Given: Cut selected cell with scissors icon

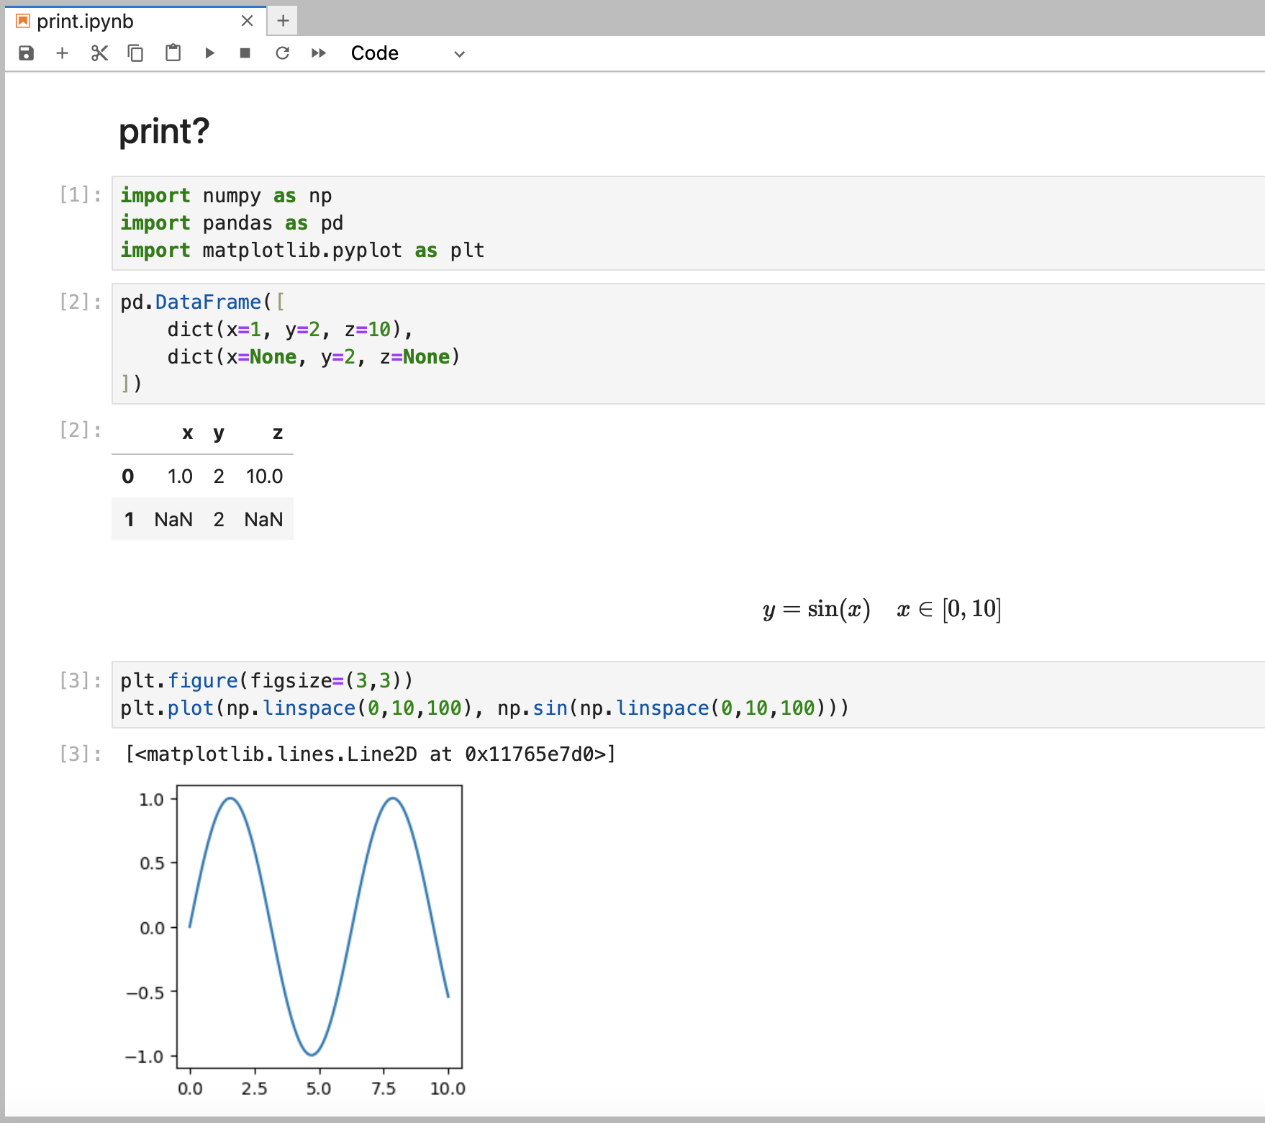Looking at the screenshot, I should click(99, 53).
